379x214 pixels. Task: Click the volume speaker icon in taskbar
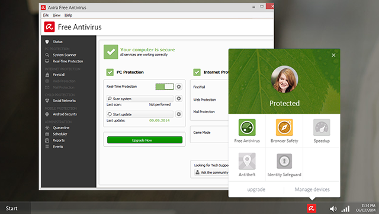pos(333,209)
